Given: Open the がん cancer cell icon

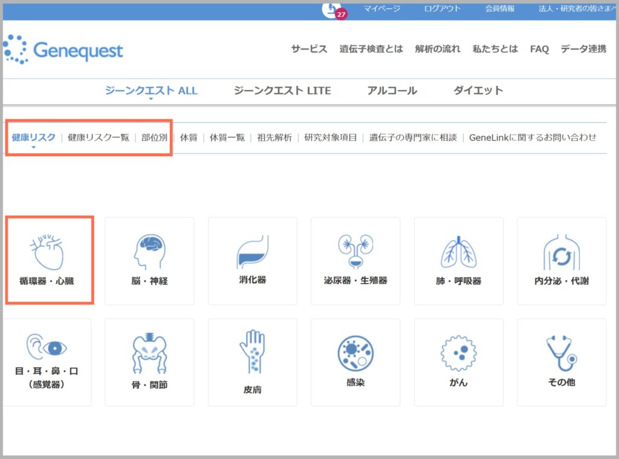Looking at the screenshot, I should coord(459,353).
